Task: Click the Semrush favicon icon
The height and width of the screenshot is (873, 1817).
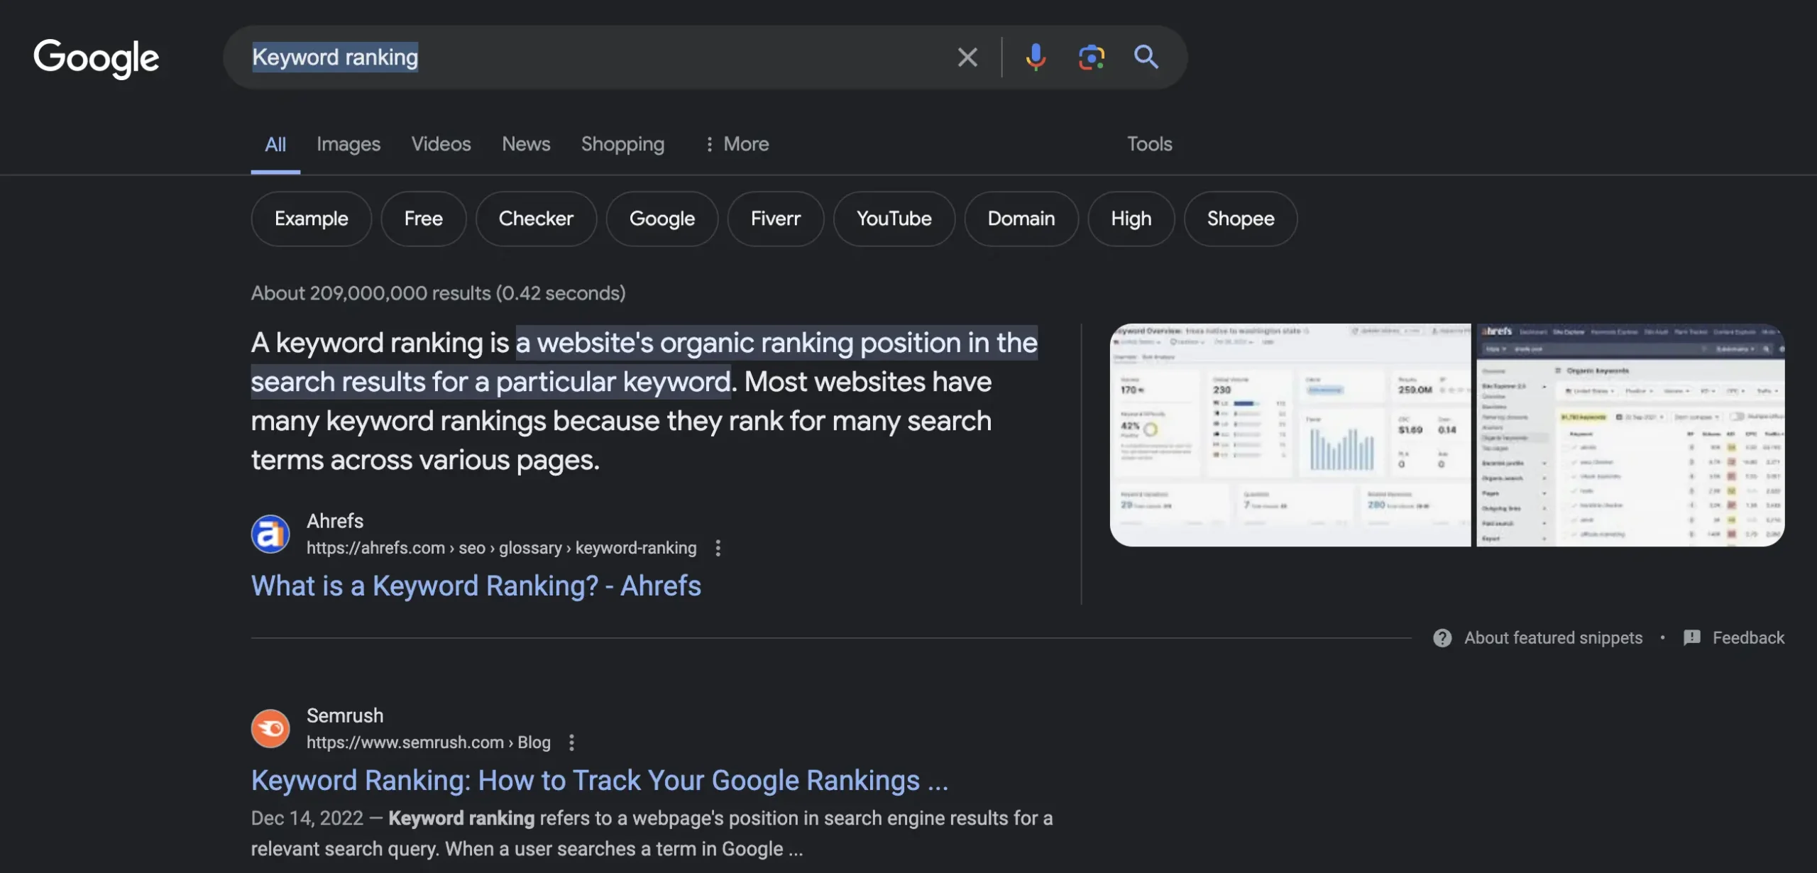Action: pos(270,728)
